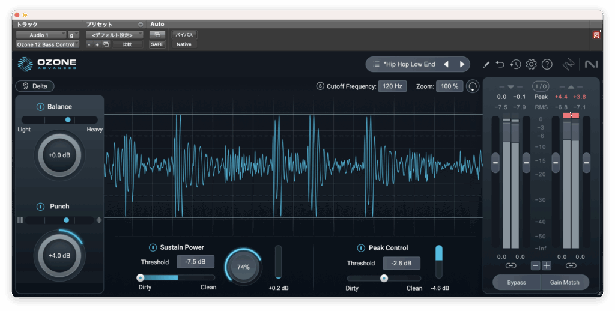Screen dimensions: 615x311
Task: Click the Peak Control Dirty-Clean slider handle
Action: (x=384, y=278)
